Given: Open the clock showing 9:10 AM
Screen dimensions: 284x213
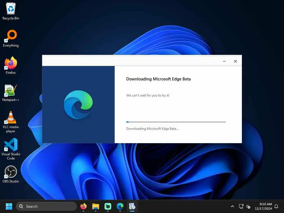Looking at the screenshot, I should coord(263,206).
